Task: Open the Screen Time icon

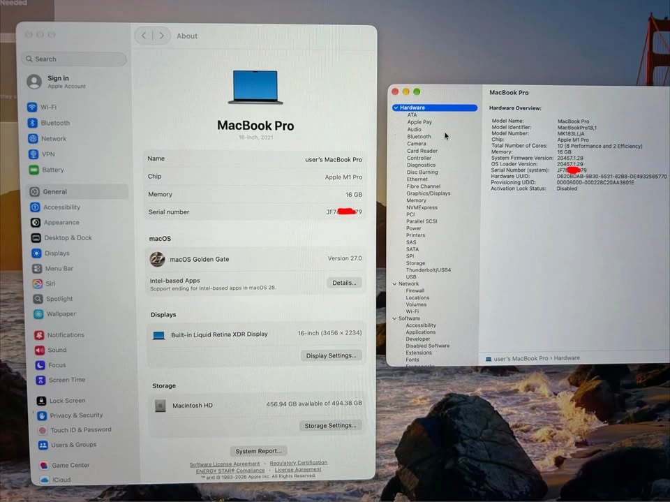Action: click(40, 380)
